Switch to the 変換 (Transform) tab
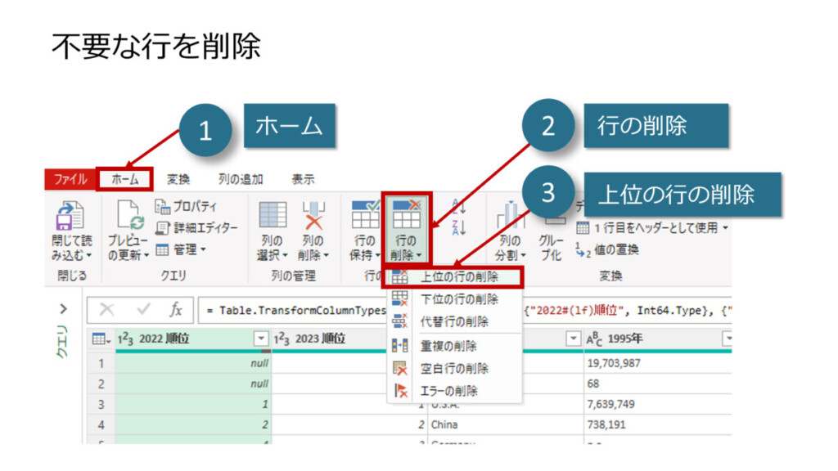 click(178, 179)
